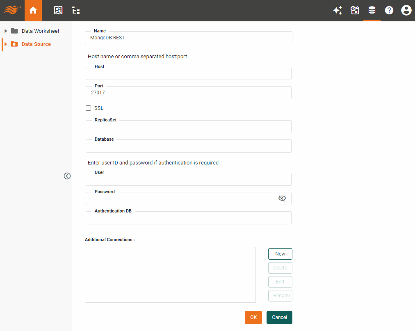The image size is (415, 331).
Task: Click inside the Host input field
Action: pos(188,73)
